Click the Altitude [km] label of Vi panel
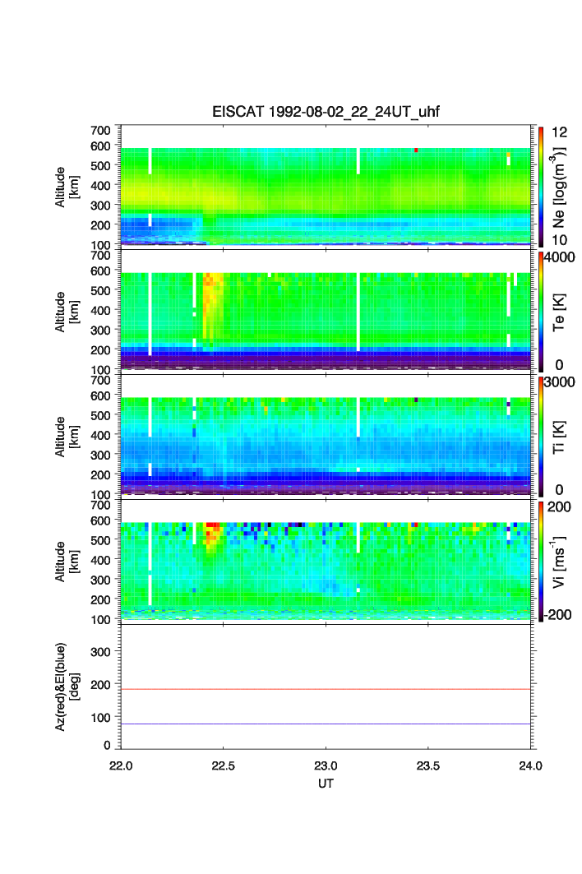582x874 pixels. click(x=67, y=562)
